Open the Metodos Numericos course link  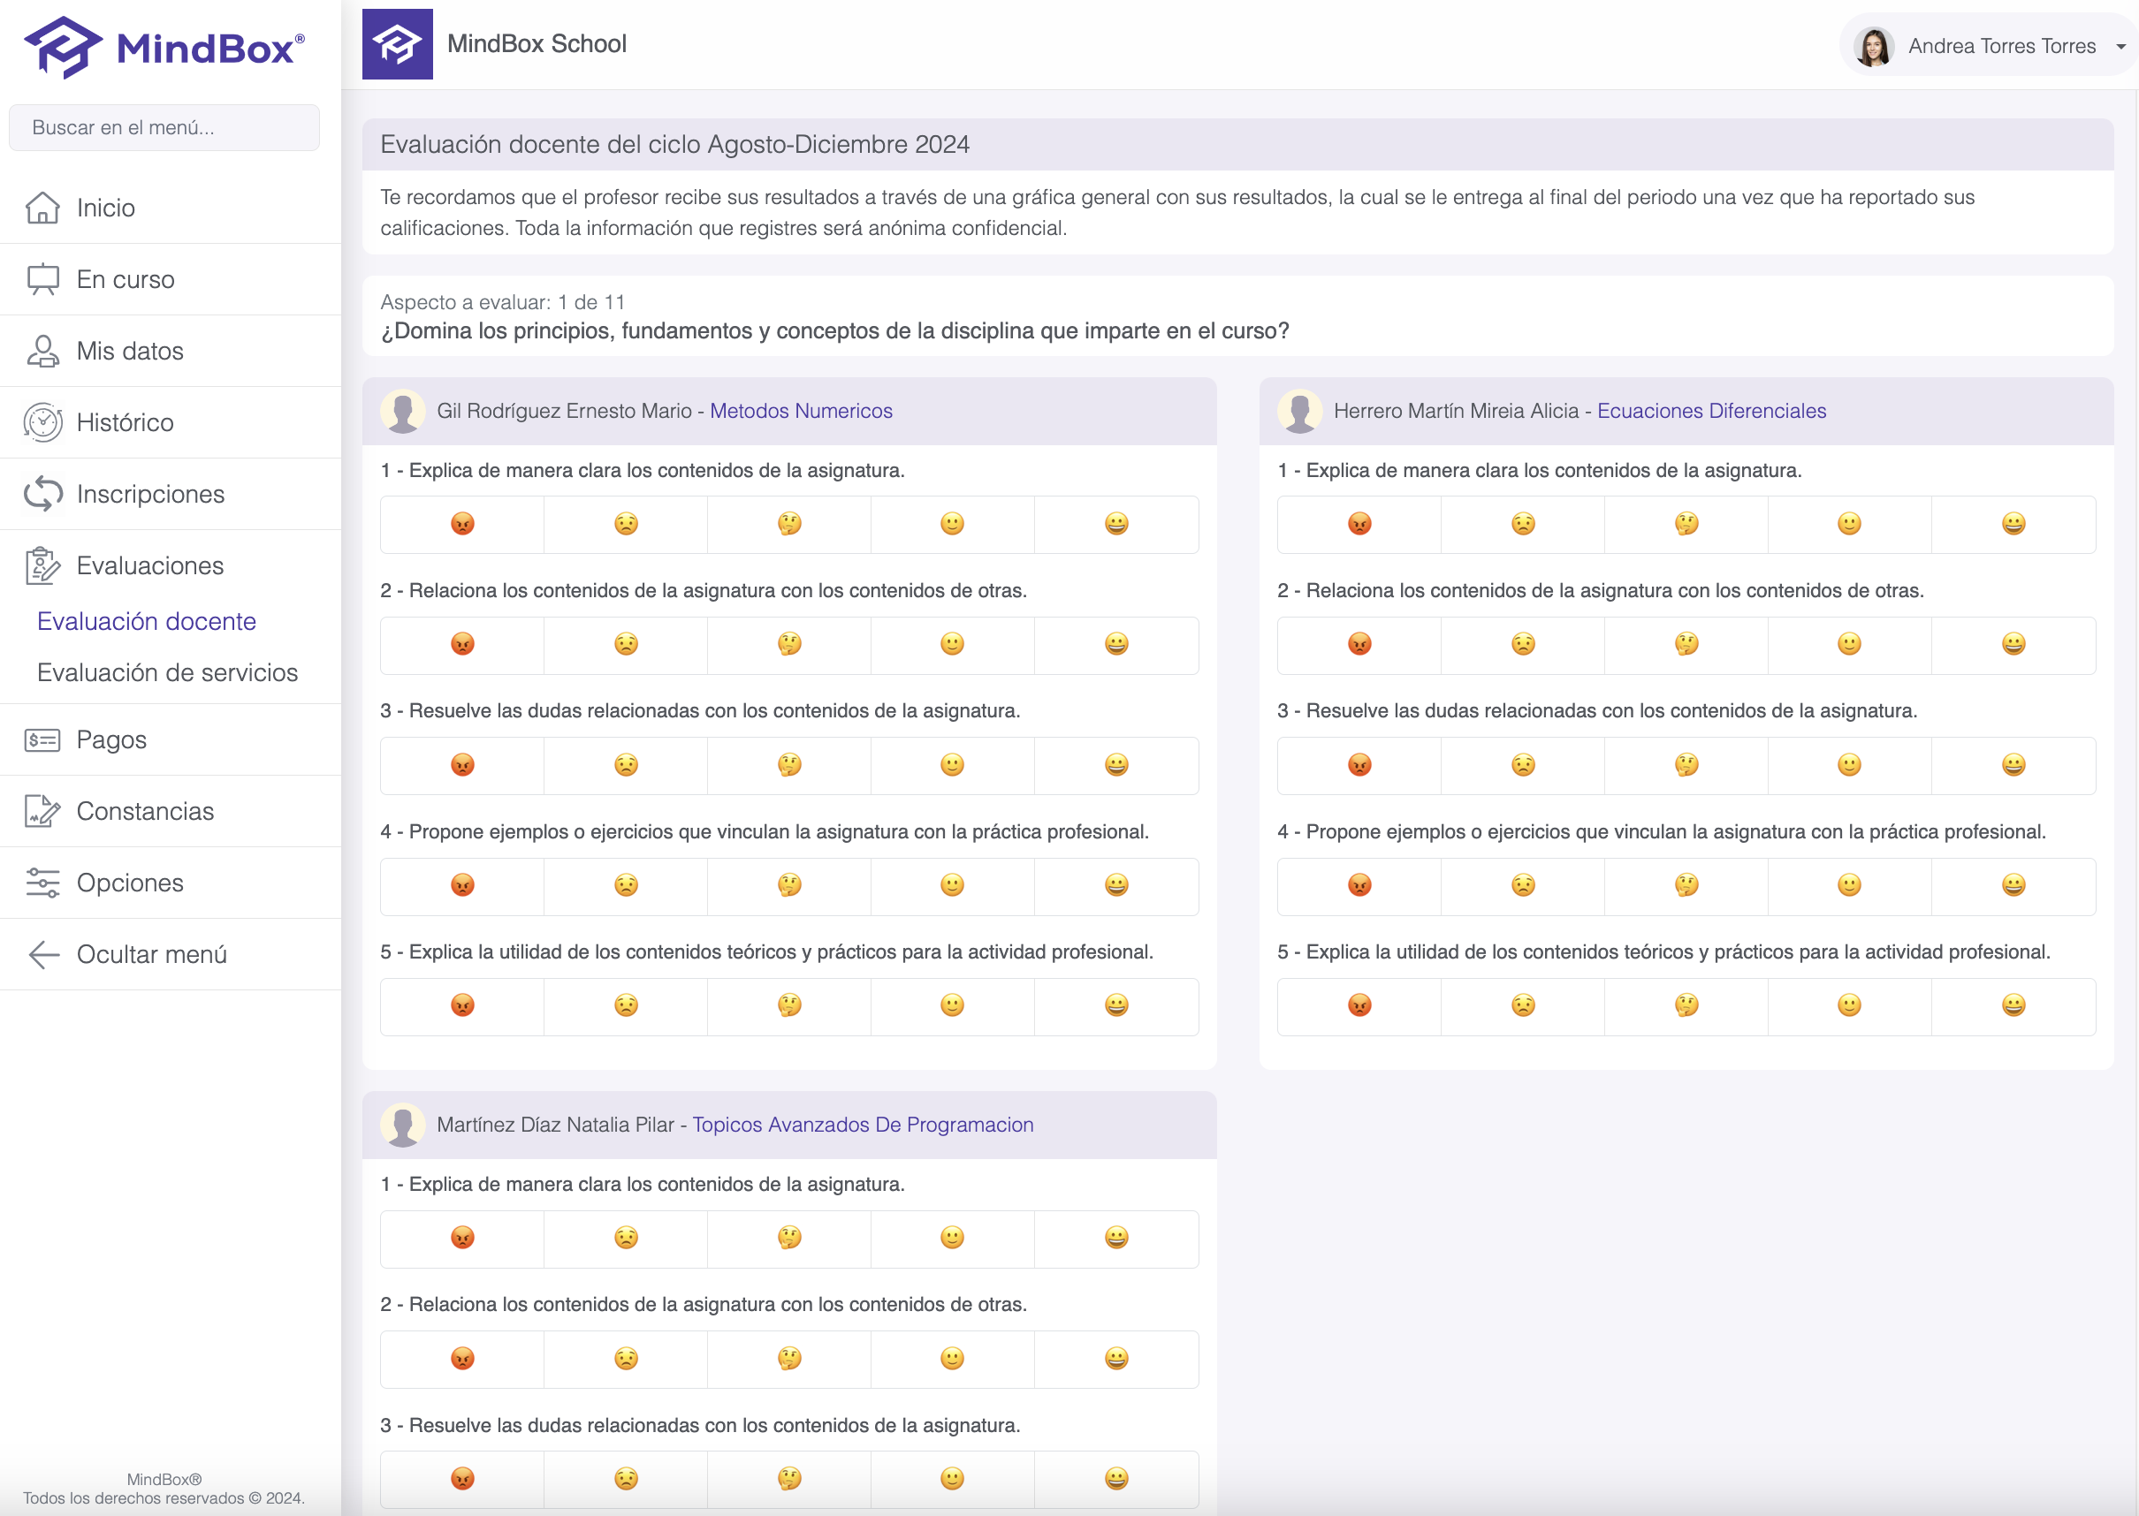click(x=801, y=411)
